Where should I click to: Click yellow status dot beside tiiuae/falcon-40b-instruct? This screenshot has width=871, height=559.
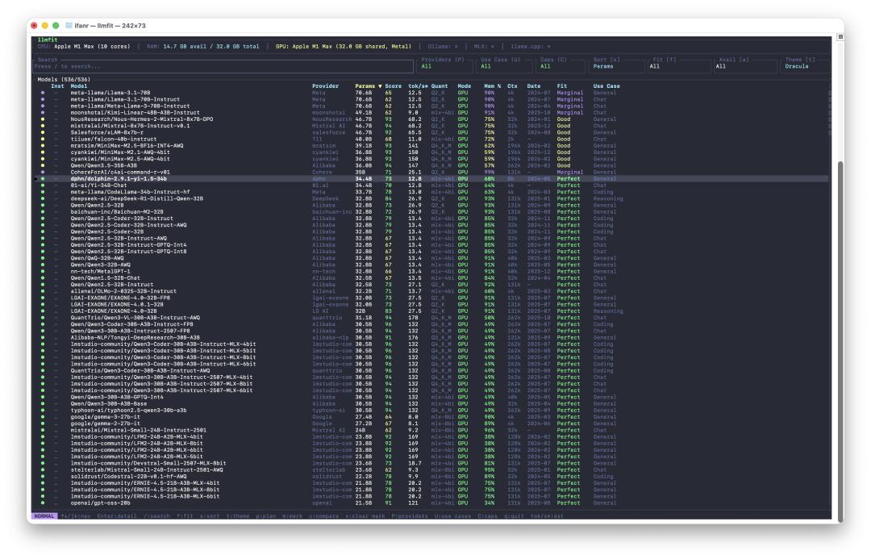pos(42,139)
